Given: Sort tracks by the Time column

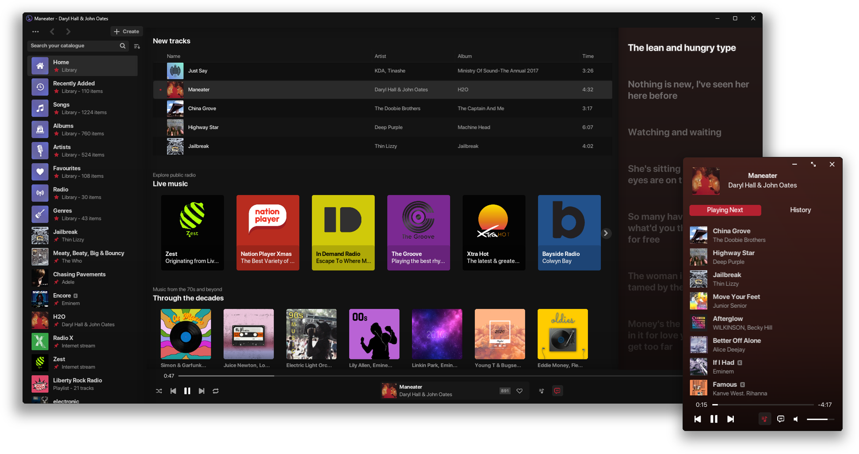Looking at the screenshot, I should [588, 56].
